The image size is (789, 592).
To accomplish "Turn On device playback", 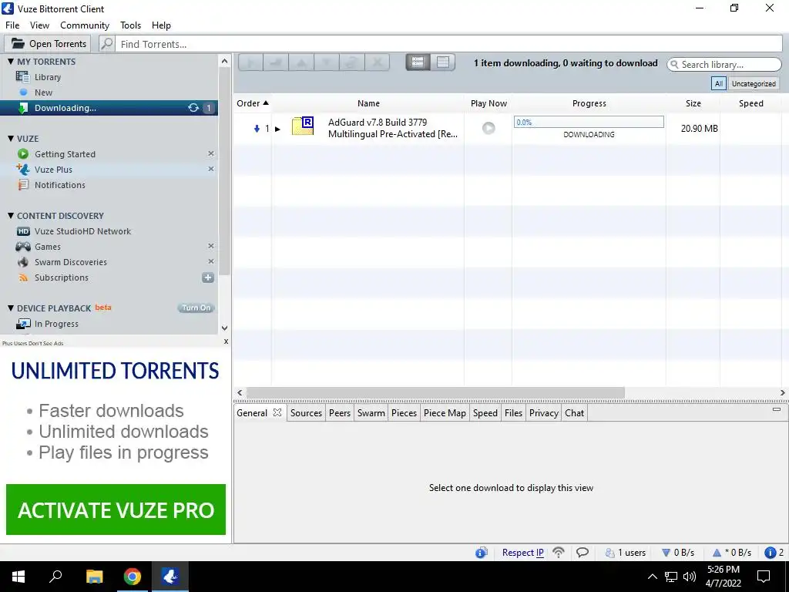I will (196, 308).
